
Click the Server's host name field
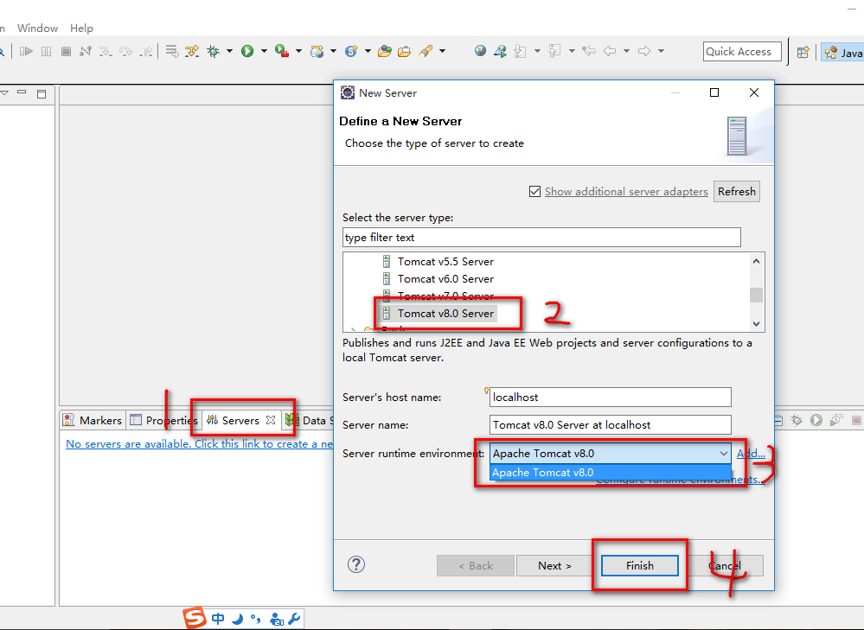610,397
